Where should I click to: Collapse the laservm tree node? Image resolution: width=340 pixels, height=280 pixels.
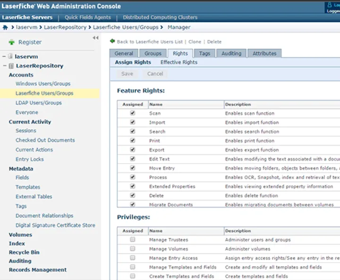point(4,57)
